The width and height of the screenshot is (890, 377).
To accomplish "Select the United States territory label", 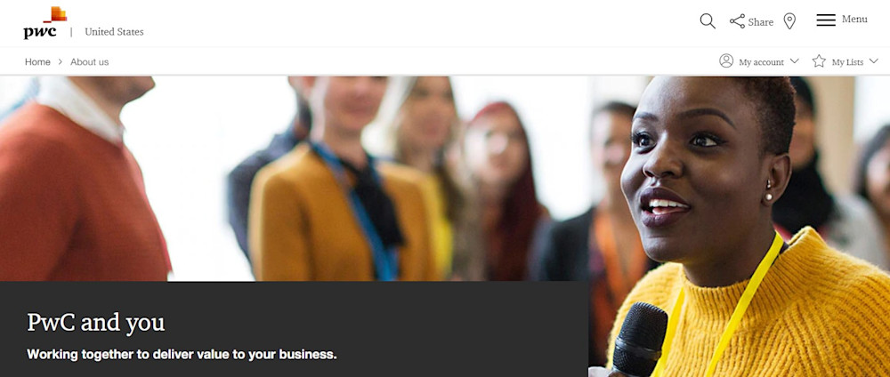I will [114, 32].
